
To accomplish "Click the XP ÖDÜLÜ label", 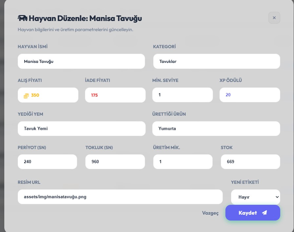I will [x=231, y=80].
